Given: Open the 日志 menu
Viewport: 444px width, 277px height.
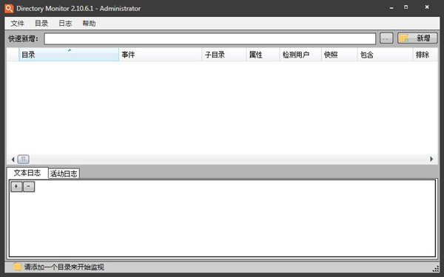Looking at the screenshot, I should pyautogui.click(x=65, y=24).
